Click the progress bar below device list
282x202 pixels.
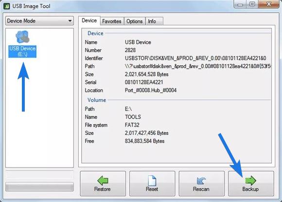tap(39, 187)
